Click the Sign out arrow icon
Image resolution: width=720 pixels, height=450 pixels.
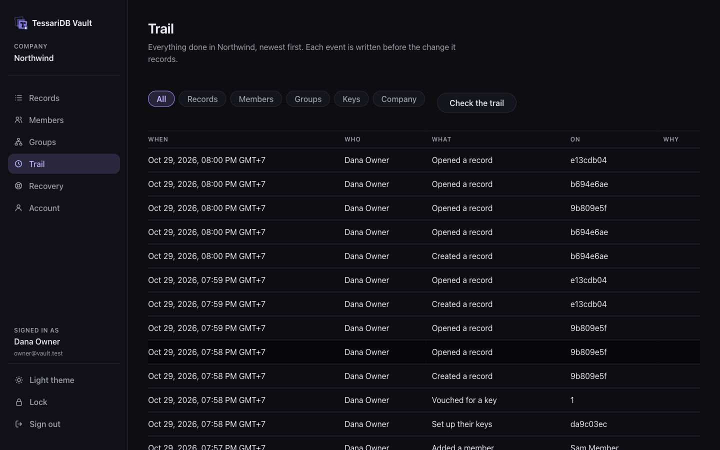point(19,424)
